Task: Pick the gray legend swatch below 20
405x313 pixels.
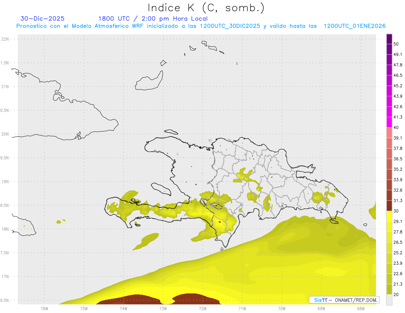Action: 389,299
